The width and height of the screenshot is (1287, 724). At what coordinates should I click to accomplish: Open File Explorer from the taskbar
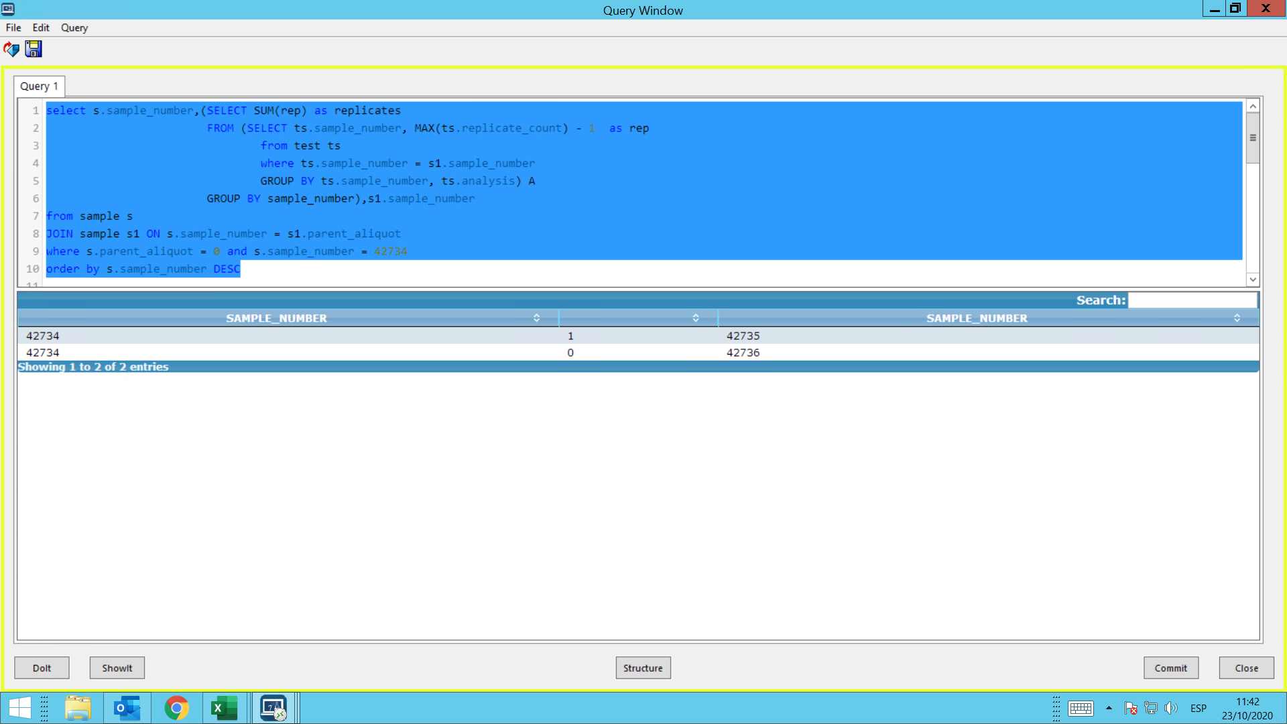78,708
